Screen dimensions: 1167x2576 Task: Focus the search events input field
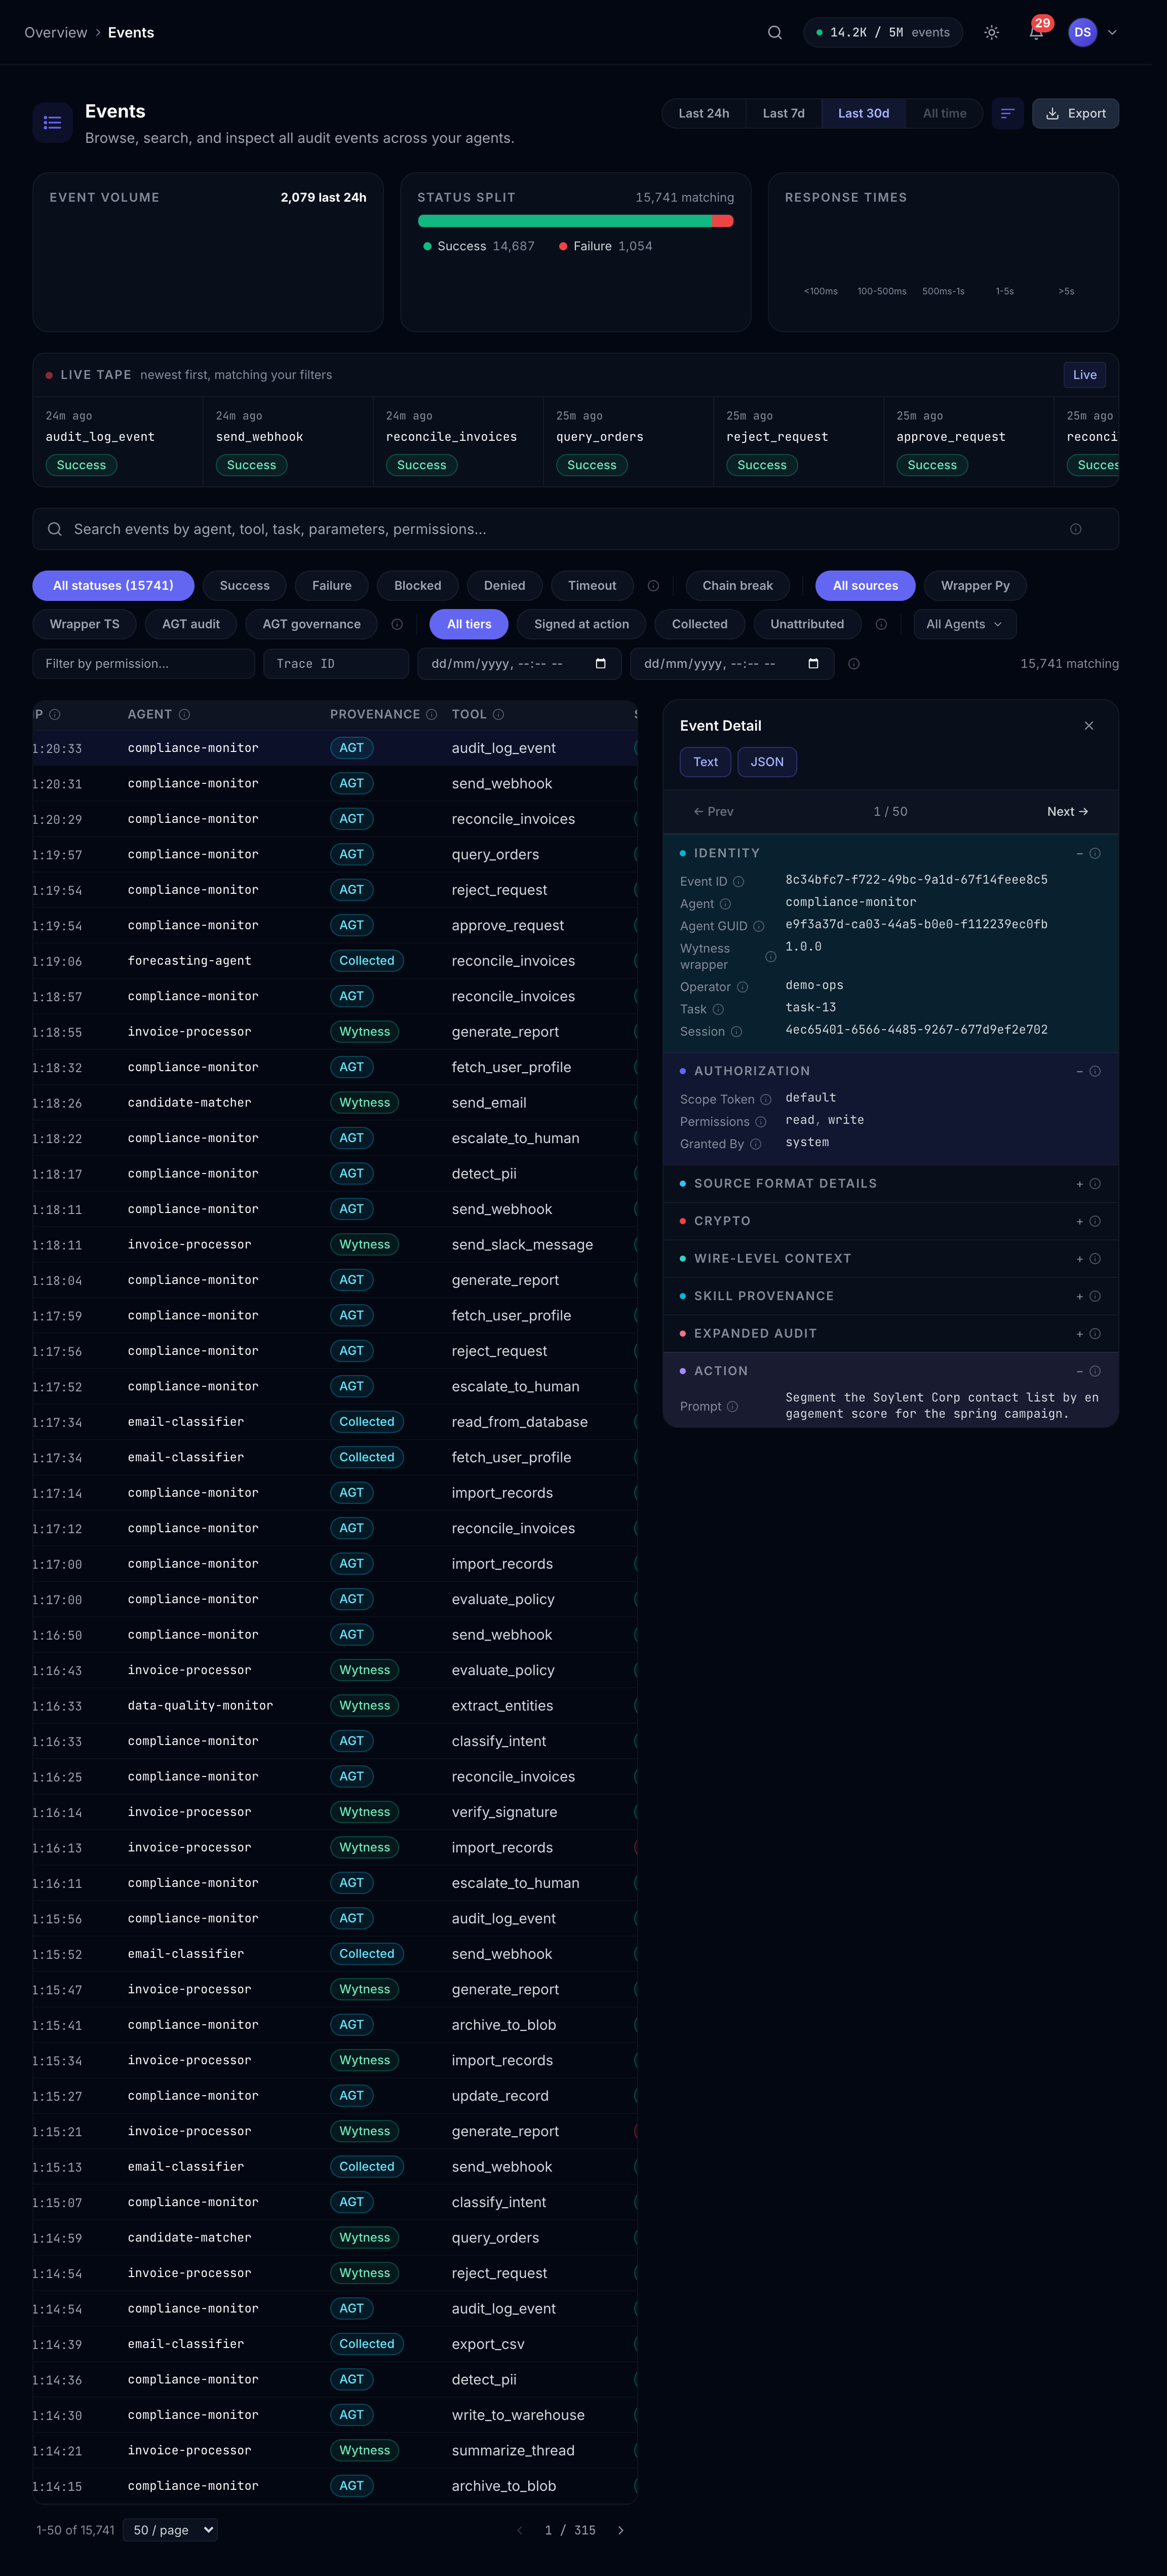click(575, 529)
